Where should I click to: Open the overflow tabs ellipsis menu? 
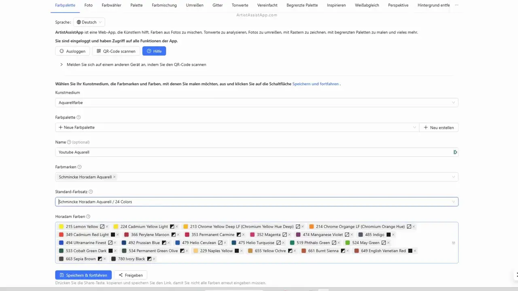pos(456,5)
